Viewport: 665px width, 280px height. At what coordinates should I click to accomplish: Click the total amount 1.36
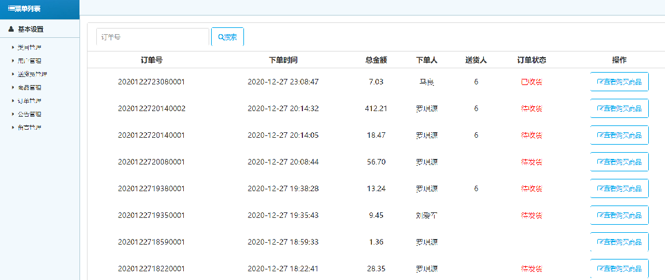376,242
